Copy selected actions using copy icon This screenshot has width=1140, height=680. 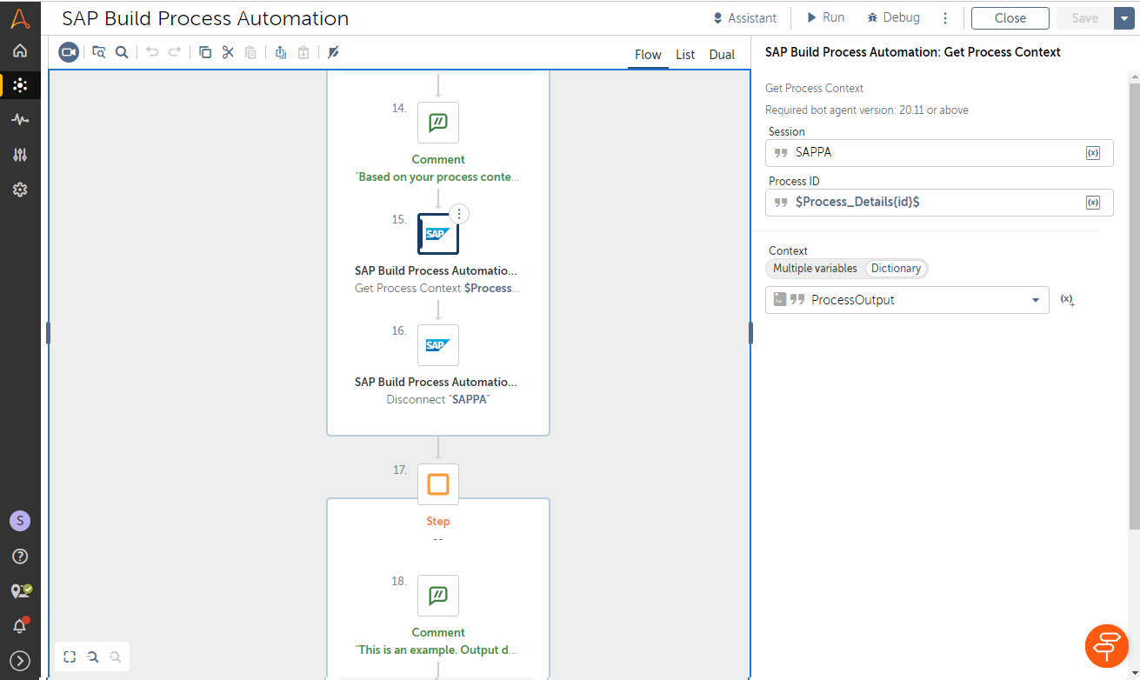(205, 52)
